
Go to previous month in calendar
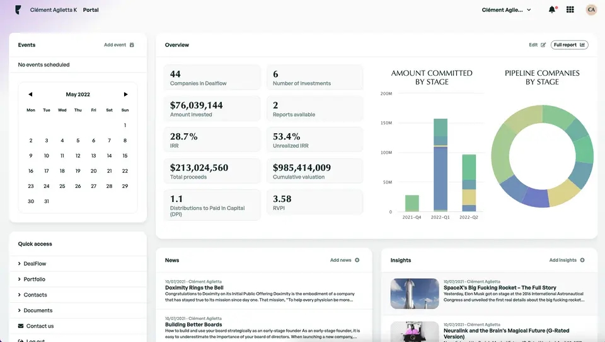[30, 94]
